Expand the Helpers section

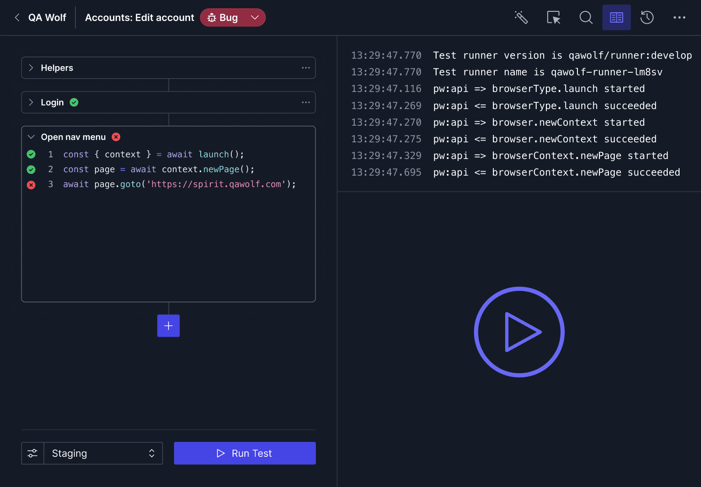31,67
